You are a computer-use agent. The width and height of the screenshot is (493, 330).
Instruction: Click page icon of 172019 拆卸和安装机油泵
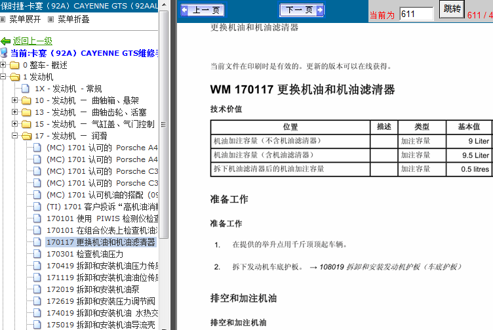(37, 289)
